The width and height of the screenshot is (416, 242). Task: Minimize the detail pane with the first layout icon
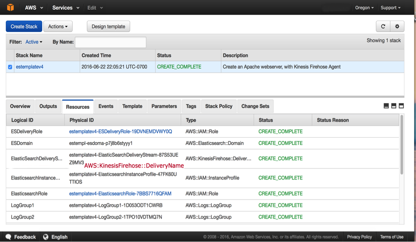coord(386,106)
